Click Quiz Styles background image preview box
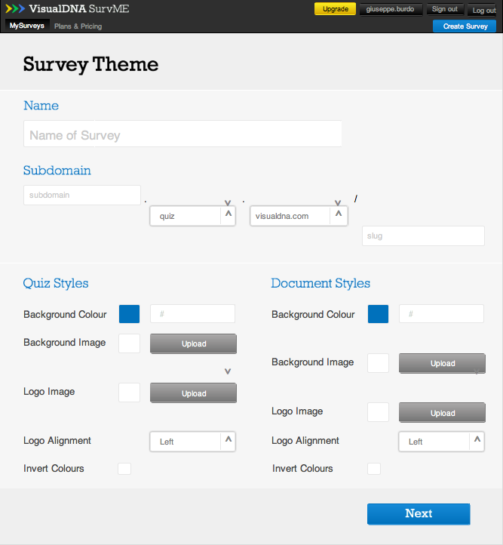 [129, 343]
